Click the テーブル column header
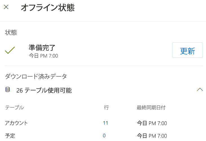This screenshot has width=206, height=141. tap(14, 107)
